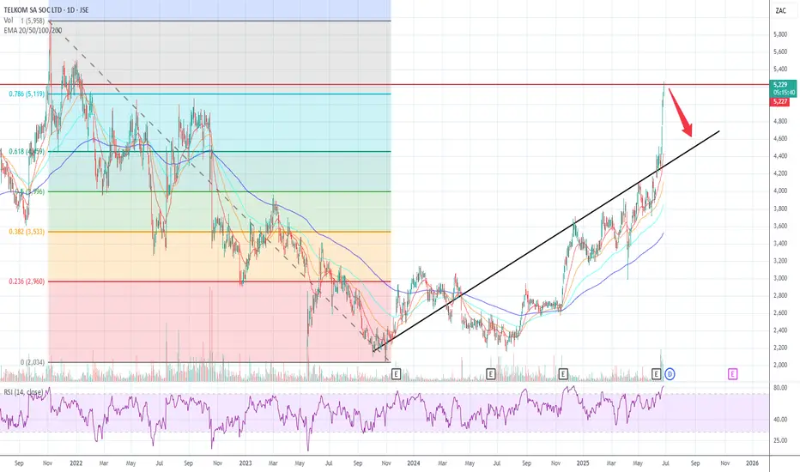This screenshot has height=472, width=800.
Task: Select the black ascending trend line
Action: click(546, 241)
